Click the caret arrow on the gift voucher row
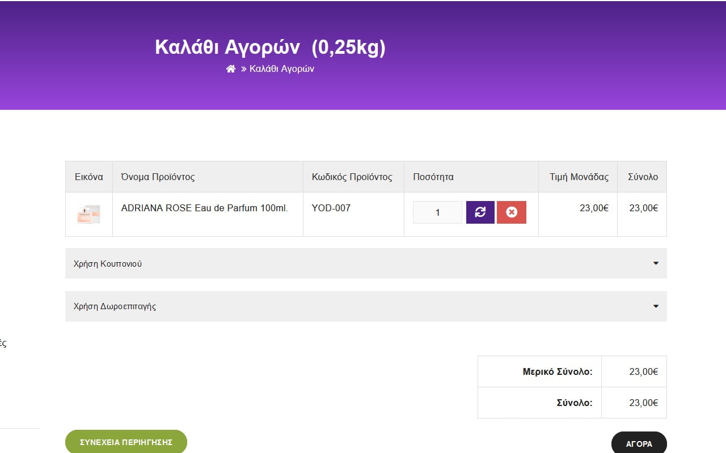 [656, 306]
